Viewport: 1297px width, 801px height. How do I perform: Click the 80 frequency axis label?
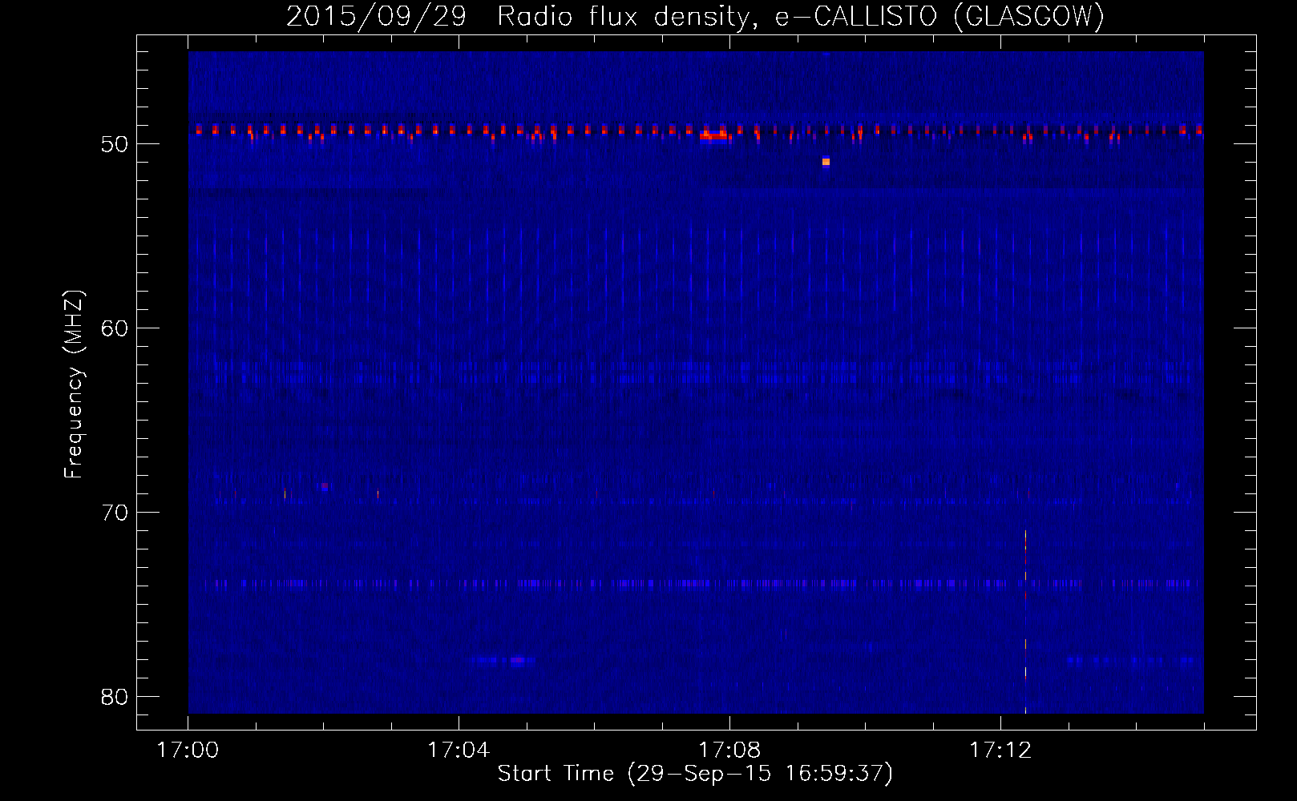coord(115,697)
